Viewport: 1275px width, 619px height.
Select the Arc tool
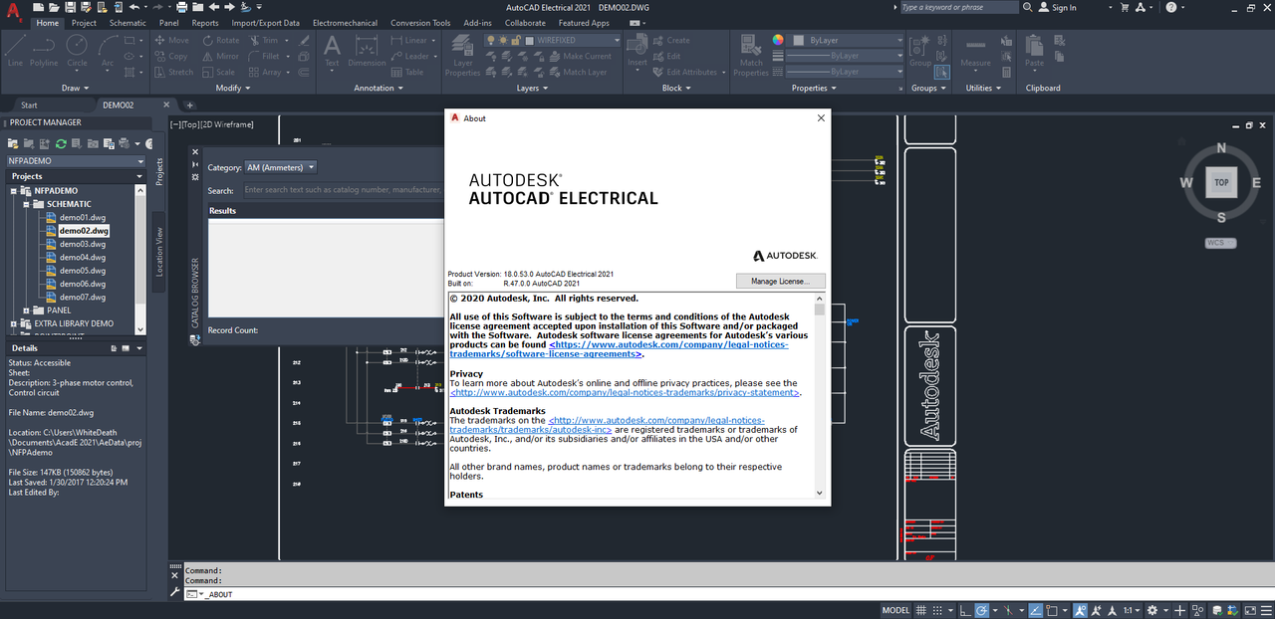[x=108, y=51]
